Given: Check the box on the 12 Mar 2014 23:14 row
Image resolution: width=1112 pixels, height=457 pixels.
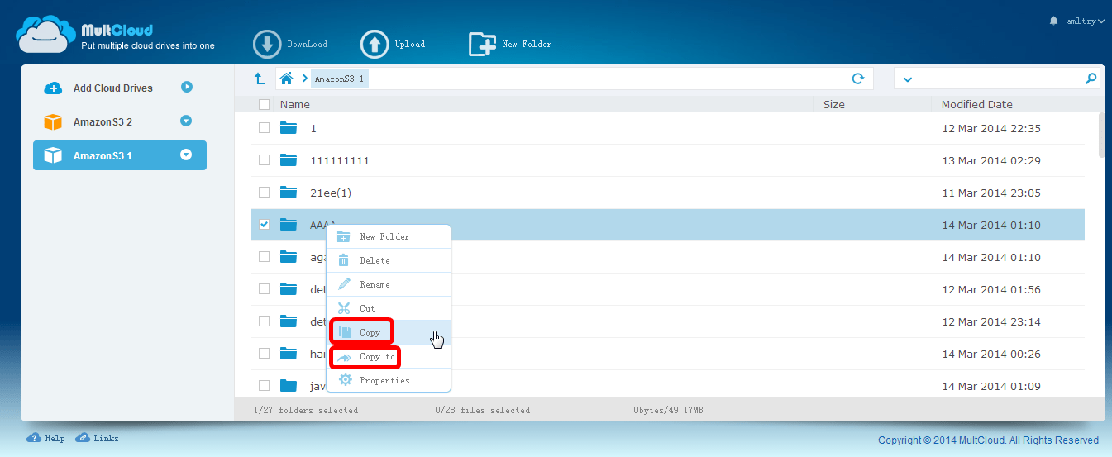Looking at the screenshot, I should (x=264, y=321).
